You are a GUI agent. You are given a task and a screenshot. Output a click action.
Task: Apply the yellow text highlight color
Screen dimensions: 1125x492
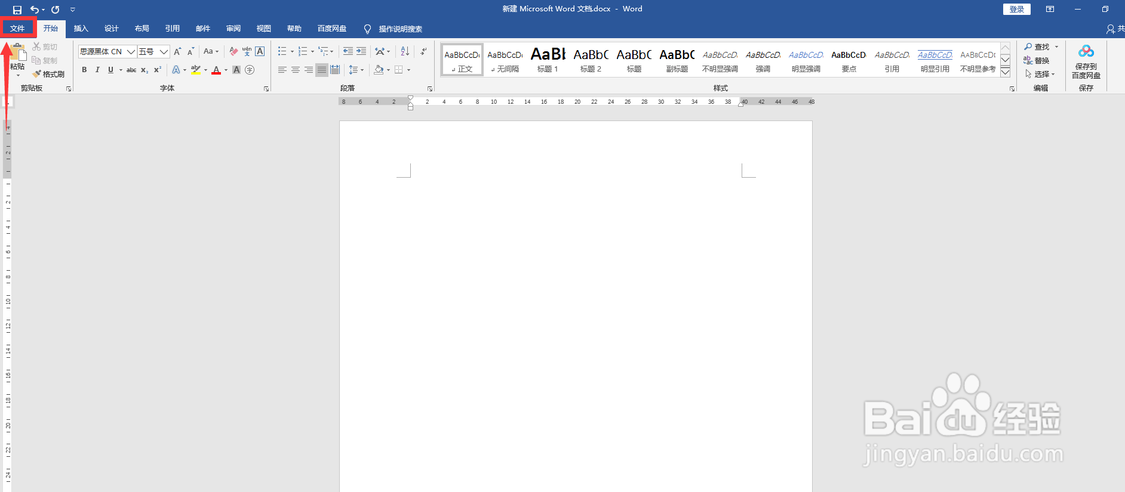click(x=196, y=70)
